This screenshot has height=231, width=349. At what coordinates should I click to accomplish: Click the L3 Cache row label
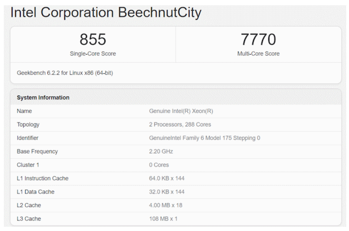click(x=29, y=219)
